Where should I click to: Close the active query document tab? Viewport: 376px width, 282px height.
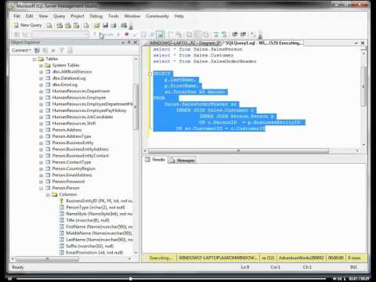point(363,43)
